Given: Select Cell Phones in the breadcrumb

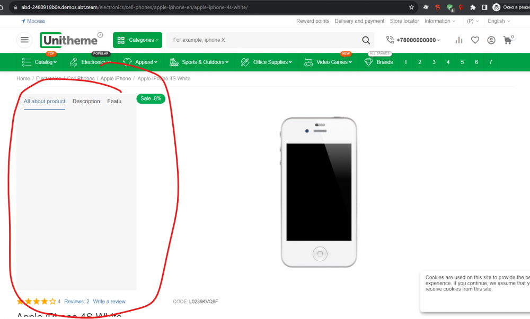Looking at the screenshot, I should pyautogui.click(x=81, y=78).
